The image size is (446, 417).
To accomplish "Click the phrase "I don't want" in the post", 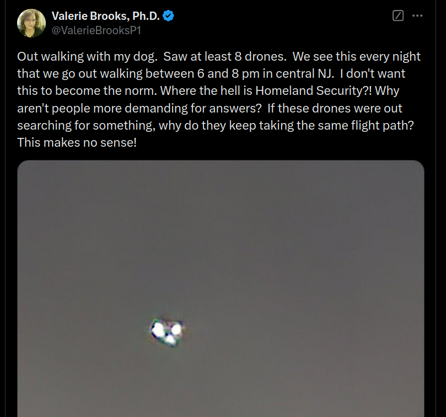I will [x=372, y=73].
